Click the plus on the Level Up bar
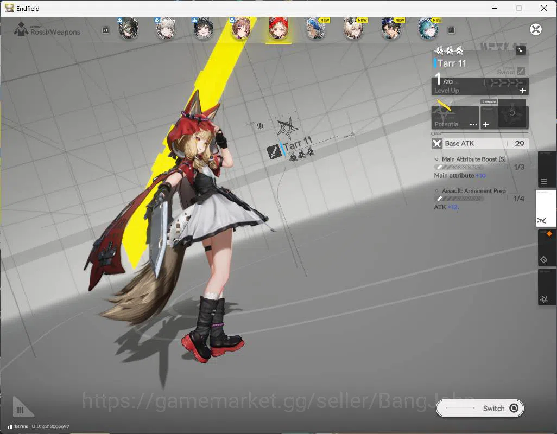Screen dimensions: 557x434 [523, 91]
